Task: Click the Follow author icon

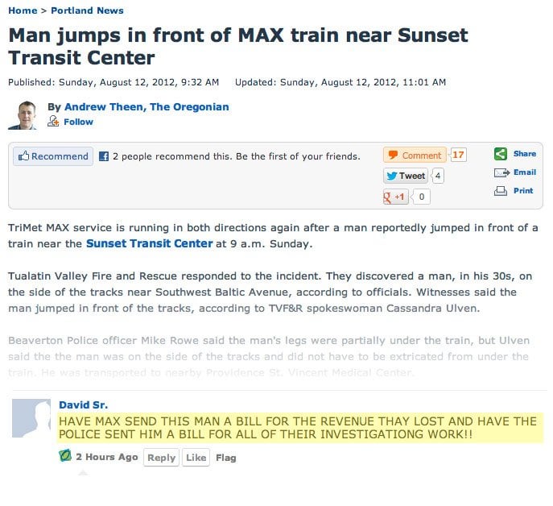Action: point(53,122)
